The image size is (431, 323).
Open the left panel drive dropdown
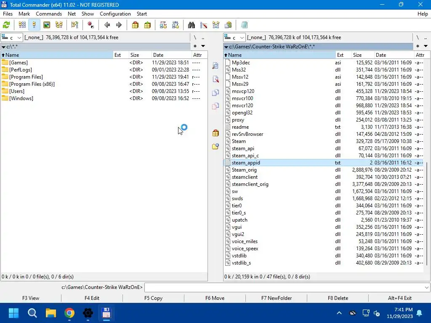click(x=11, y=37)
